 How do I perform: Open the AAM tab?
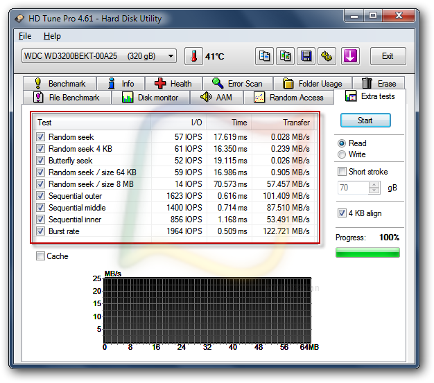[217, 98]
